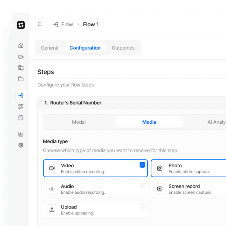Click the Media type heading
The image size is (226, 226).
[55, 141]
